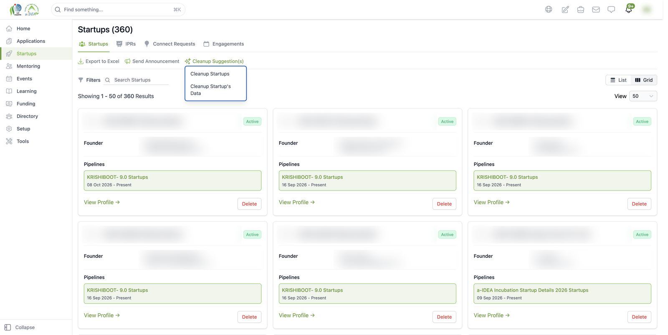Select Cleanup Startup's Data option

210,89
